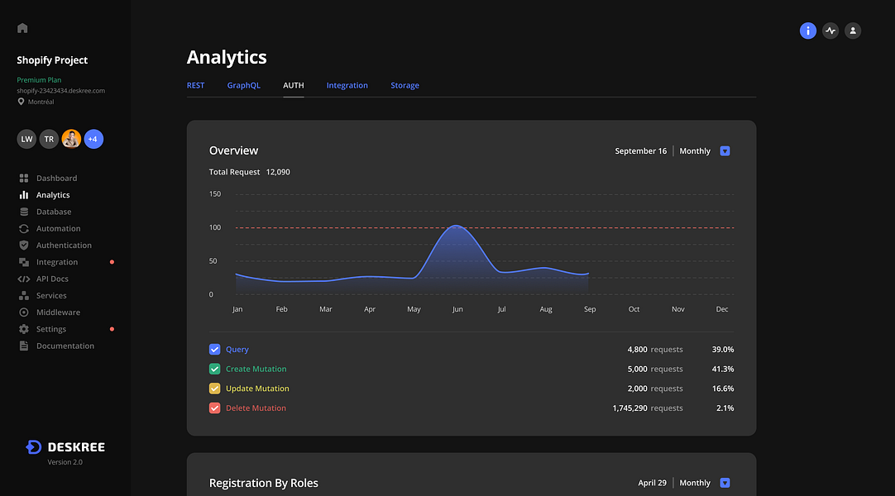Click the photo avatar of team member

[x=71, y=139]
